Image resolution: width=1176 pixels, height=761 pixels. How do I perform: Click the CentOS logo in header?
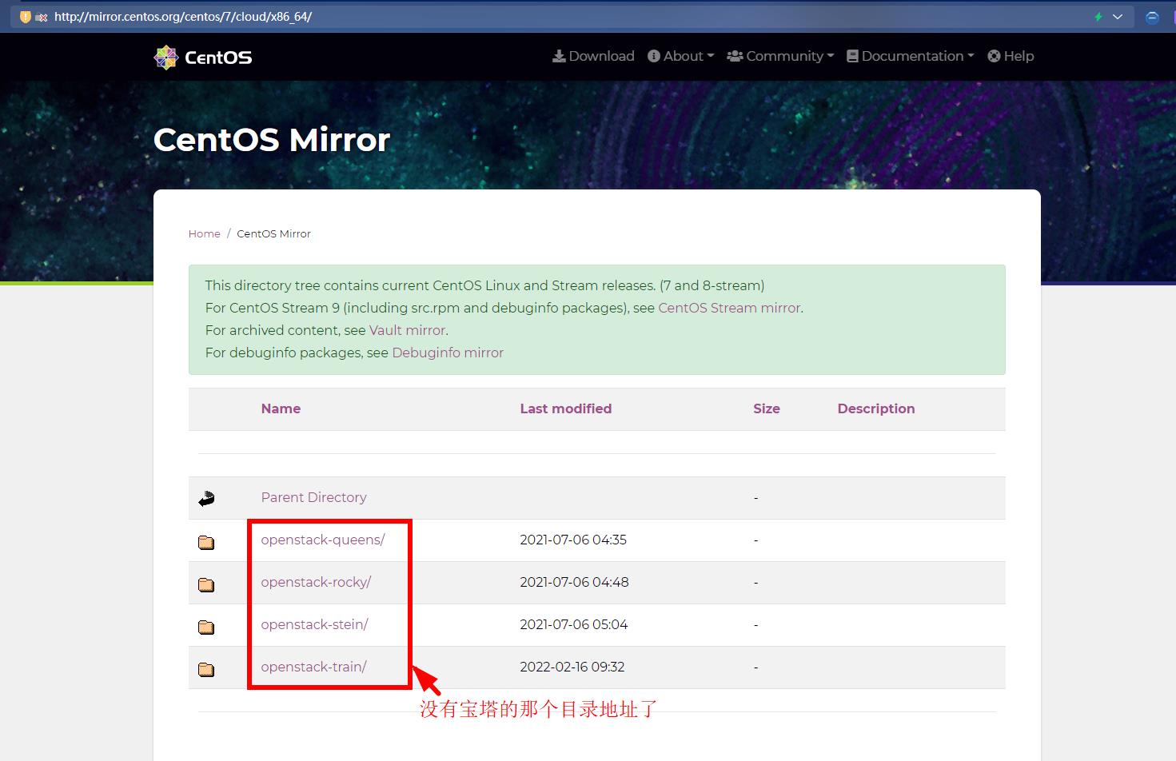point(203,57)
